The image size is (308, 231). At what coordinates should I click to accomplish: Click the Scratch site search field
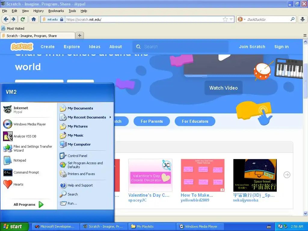[x=180, y=47]
